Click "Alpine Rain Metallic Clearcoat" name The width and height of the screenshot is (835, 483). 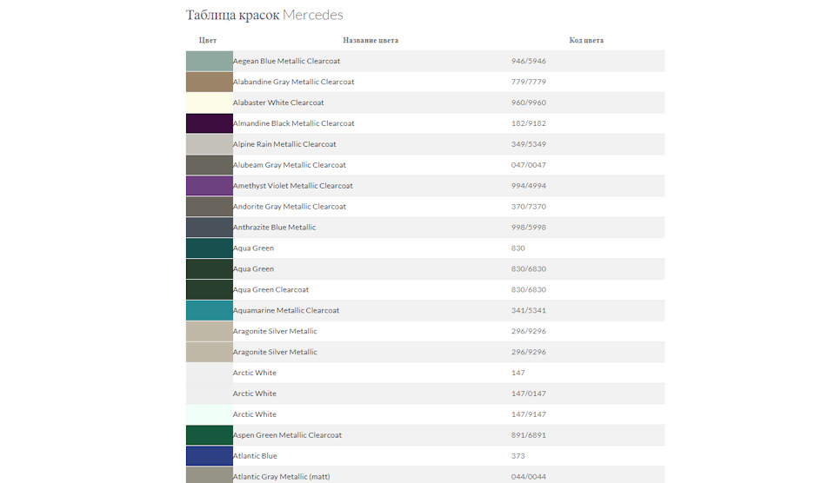(284, 144)
